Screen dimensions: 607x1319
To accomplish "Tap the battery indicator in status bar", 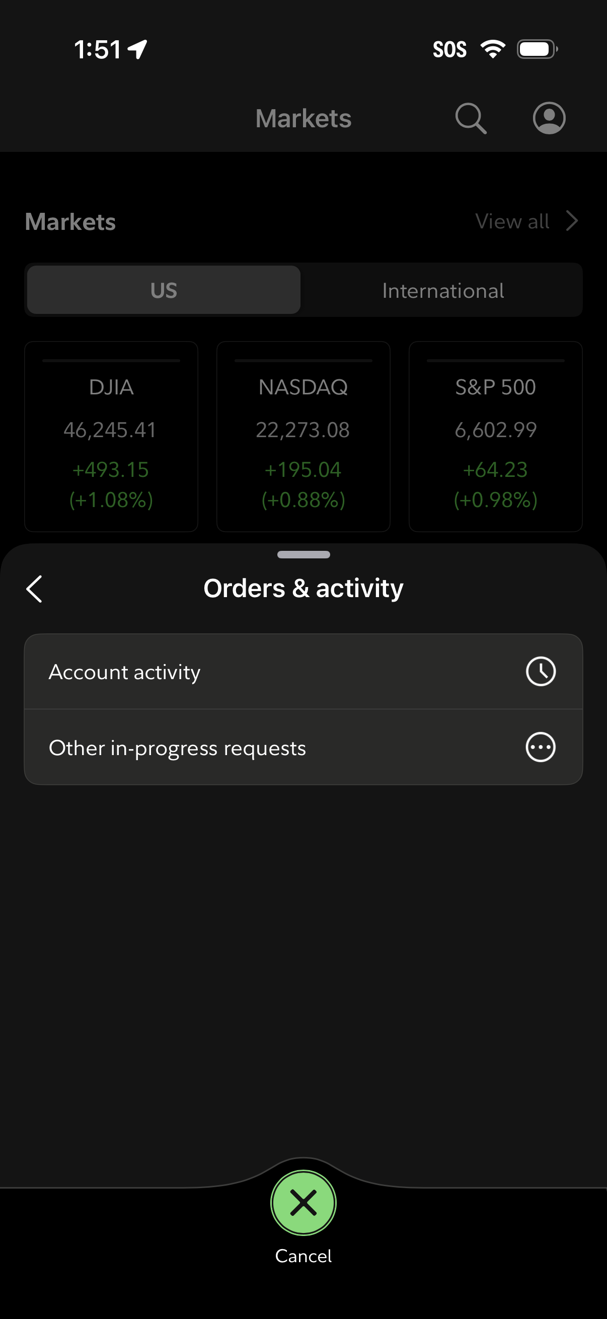I will tap(537, 49).
